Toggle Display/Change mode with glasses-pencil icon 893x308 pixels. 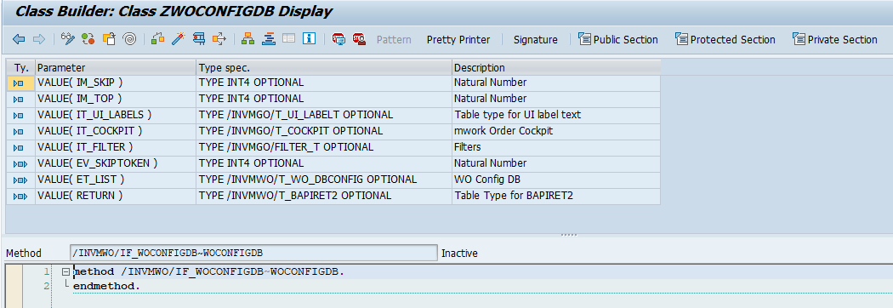(68, 39)
